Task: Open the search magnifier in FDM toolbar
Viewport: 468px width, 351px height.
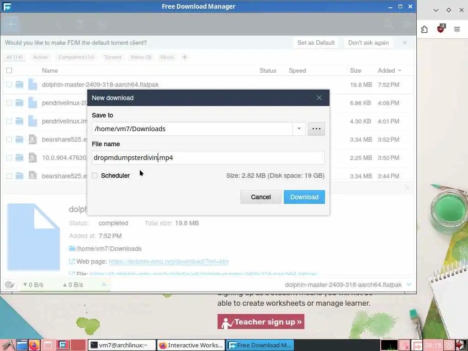Action: (388, 24)
